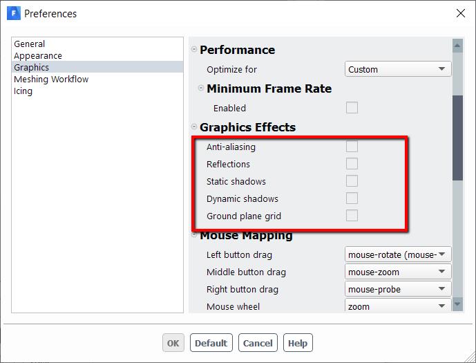This screenshot has height=363, width=476.
Task: Close the Preferences dialog
Action: [x=461, y=13]
